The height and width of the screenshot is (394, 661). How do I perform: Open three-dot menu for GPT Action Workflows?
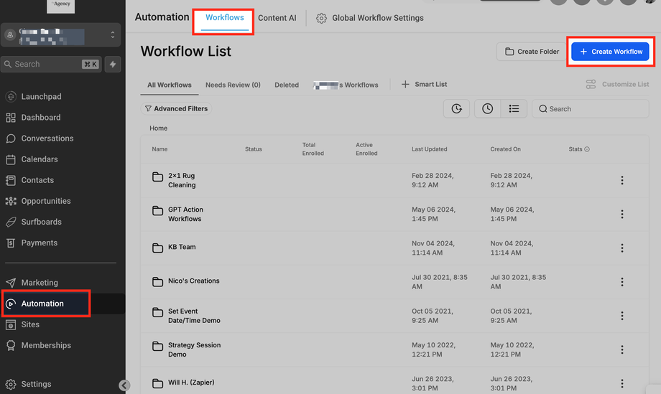click(622, 214)
